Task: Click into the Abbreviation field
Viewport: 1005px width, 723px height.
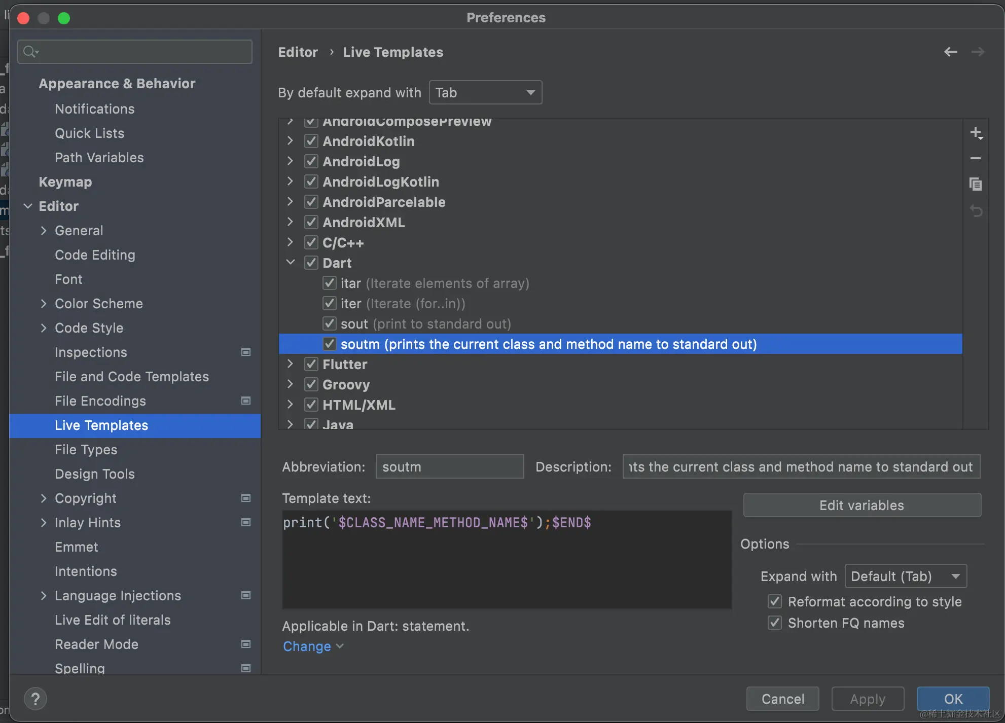Action: click(x=450, y=467)
